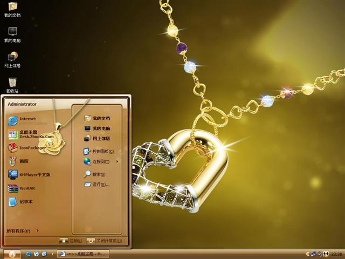The height and width of the screenshot is (259, 345).
Task: Launch WinRAR from the start menu
Action: 22,188
